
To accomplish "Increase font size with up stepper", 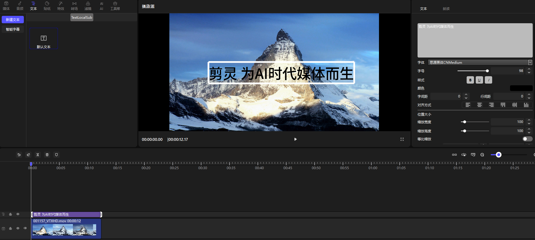I will [529, 69].
